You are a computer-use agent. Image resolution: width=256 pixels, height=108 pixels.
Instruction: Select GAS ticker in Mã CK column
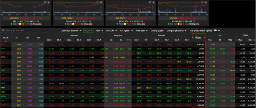(3, 70)
